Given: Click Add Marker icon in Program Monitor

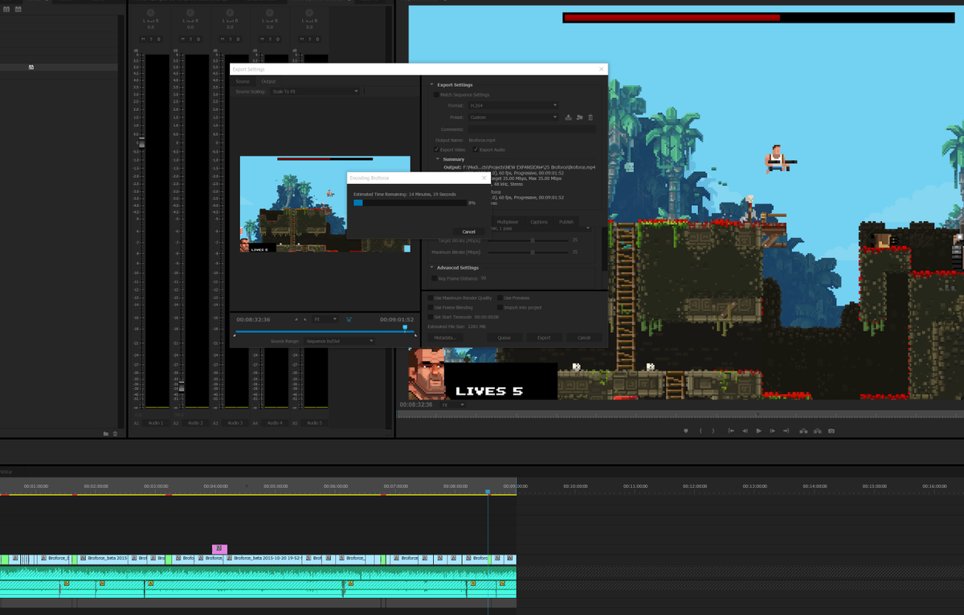Looking at the screenshot, I should point(686,431).
